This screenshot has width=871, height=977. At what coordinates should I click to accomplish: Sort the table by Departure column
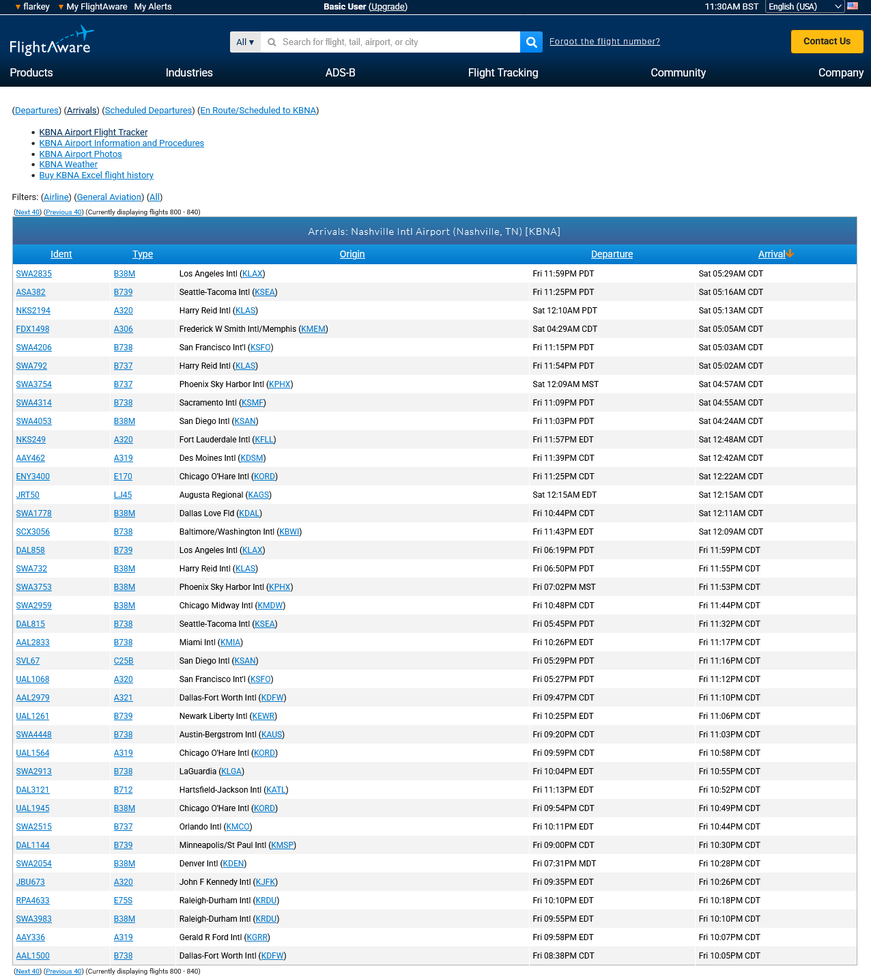point(612,254)
